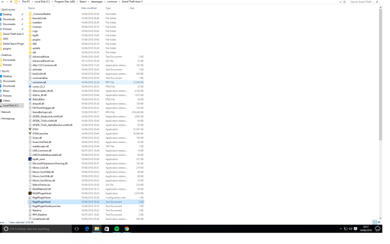The height and width of the screenshot is (244, 390).
Task: Open Music under This PC
Action: 6,91
